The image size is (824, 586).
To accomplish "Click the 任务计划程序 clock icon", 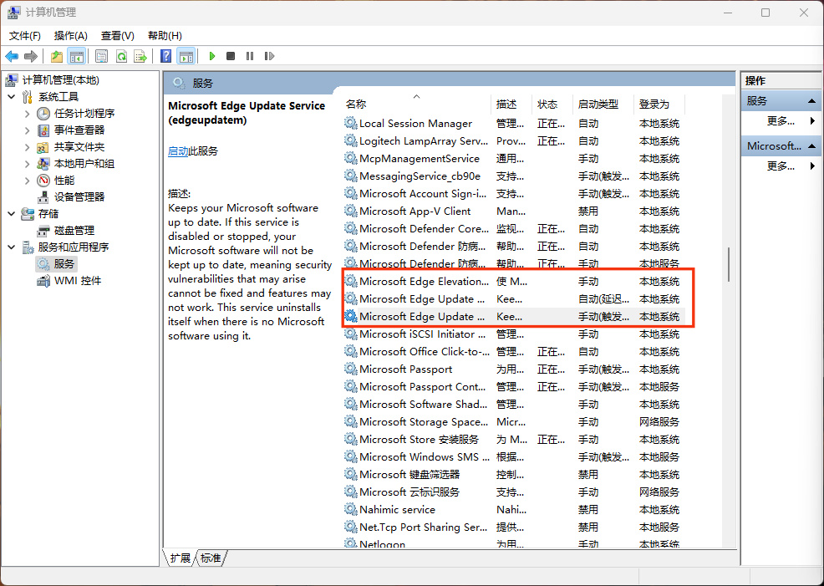I will point(43,114).
